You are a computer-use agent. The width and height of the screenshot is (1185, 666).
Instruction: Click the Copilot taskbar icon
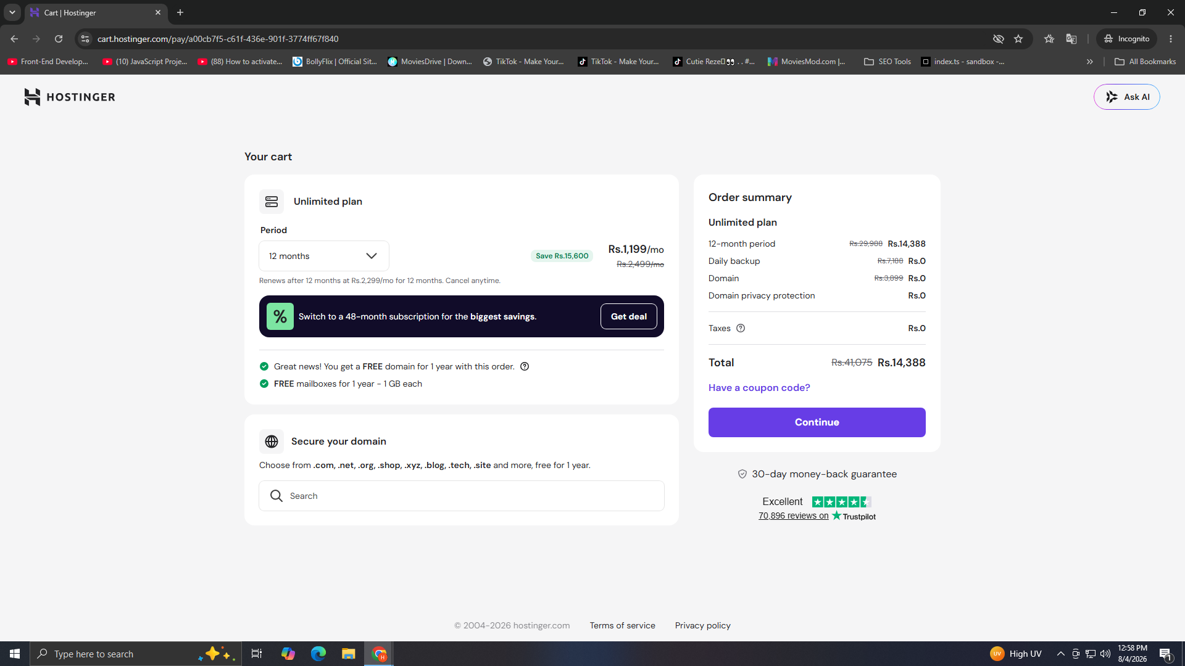(x=288, y=654)
